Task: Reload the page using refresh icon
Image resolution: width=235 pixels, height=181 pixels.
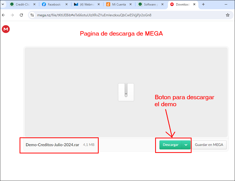Action: (x=21, y=15)
